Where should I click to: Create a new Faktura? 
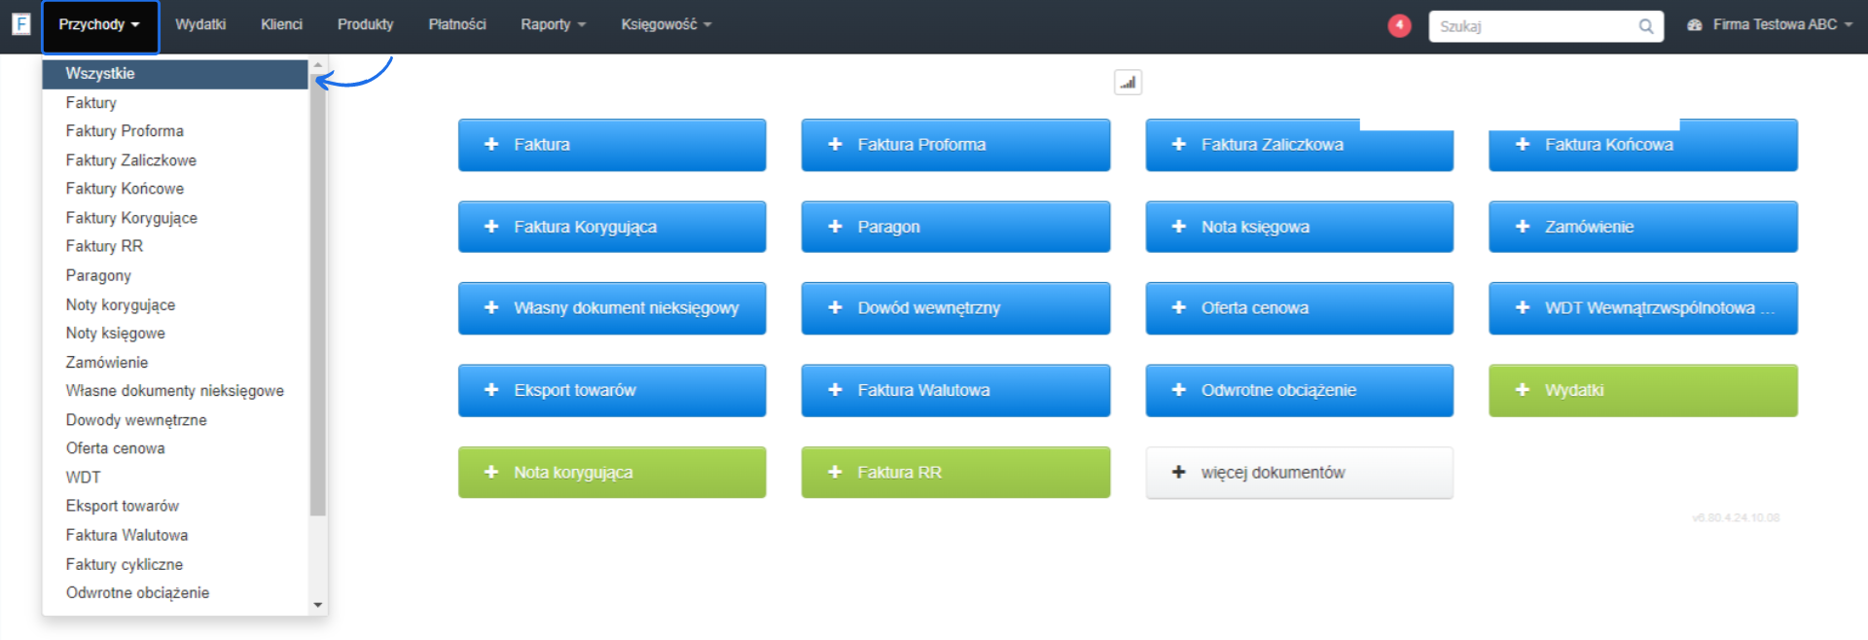tap(612, 145)
